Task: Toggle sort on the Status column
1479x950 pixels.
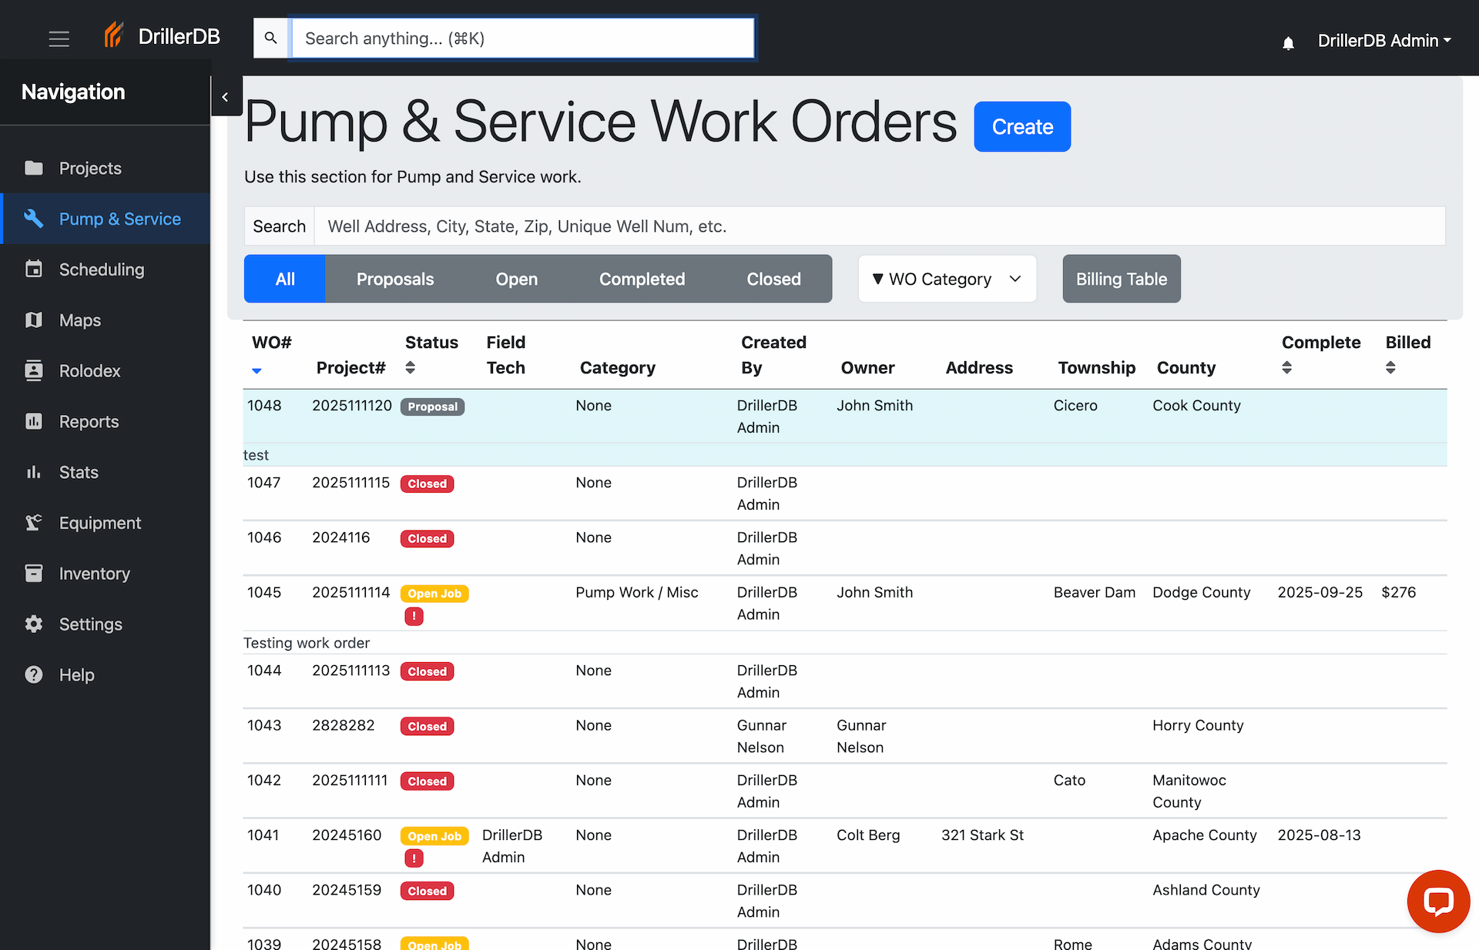Action: 410,368
